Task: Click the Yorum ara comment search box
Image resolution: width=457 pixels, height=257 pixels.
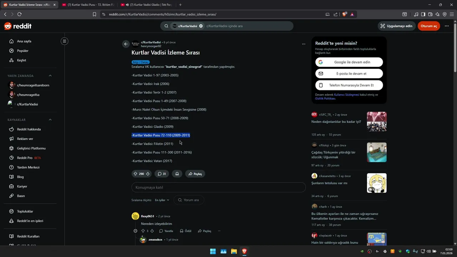Action: [189, 200]
